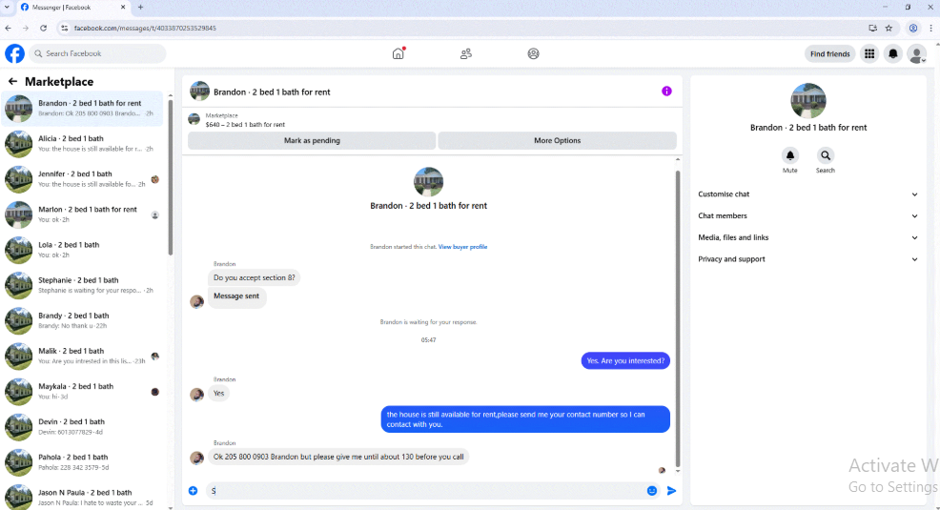Click the chat header listing thumbnail
Screen dimensions: 940x510
[199, 92]
